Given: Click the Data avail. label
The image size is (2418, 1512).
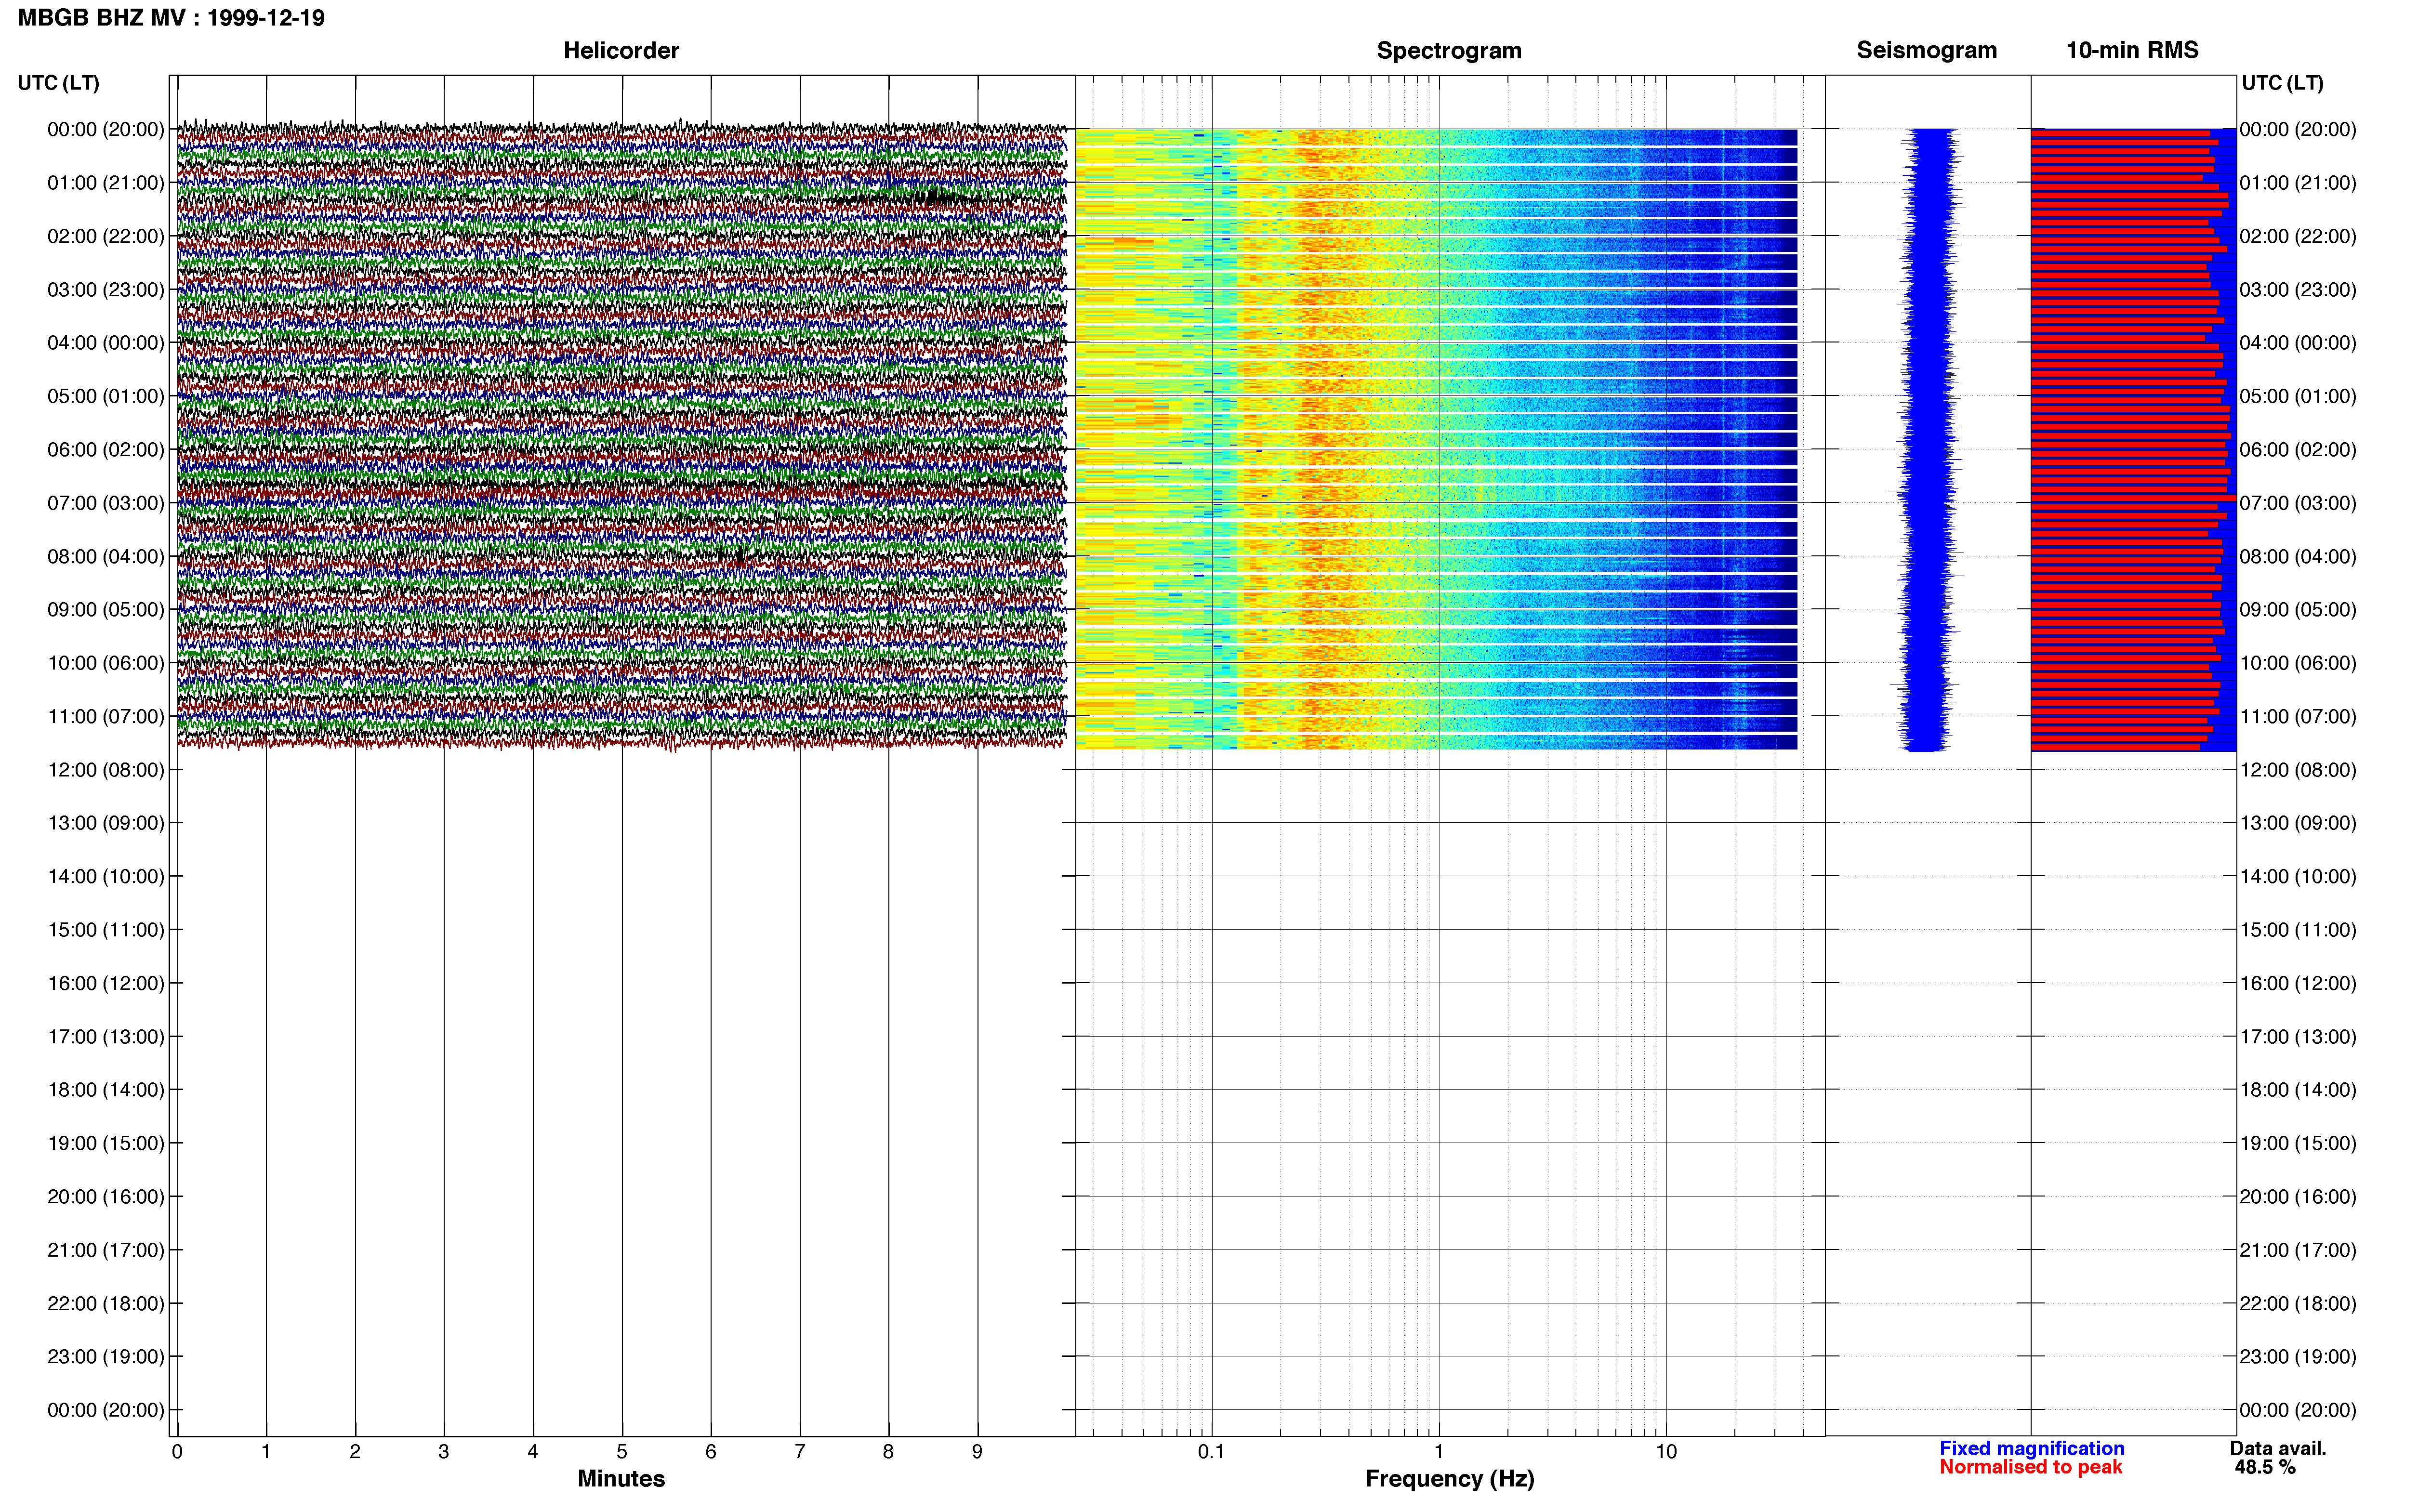Looking at the screenshot, I should pos(2278,1448).
